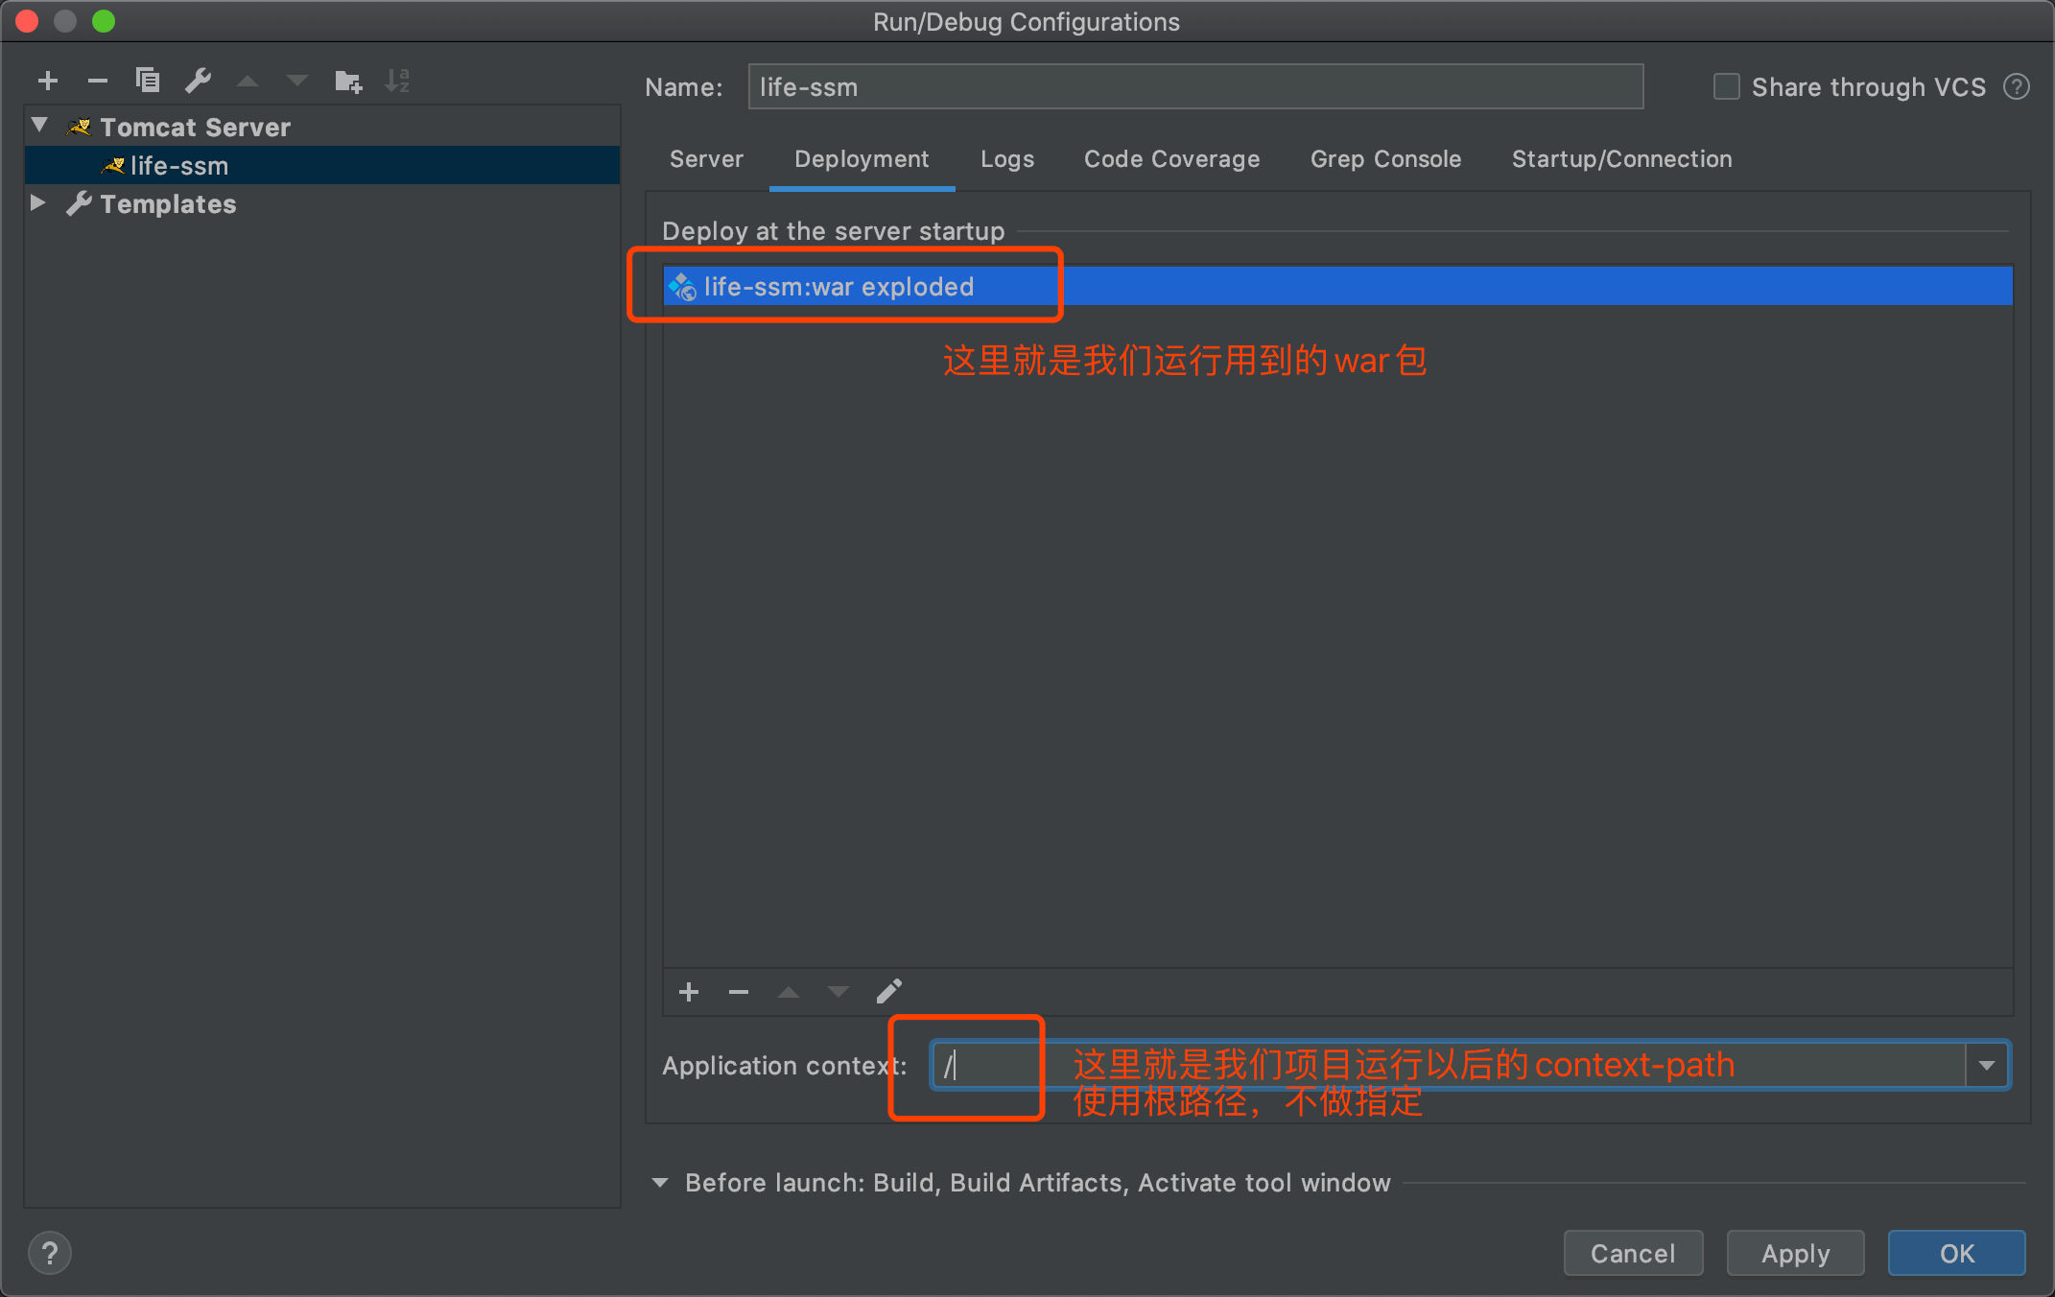Sort configurations alphabetically
The width and height of the screenshot is (2055, 1297).
tap(397, 81)
